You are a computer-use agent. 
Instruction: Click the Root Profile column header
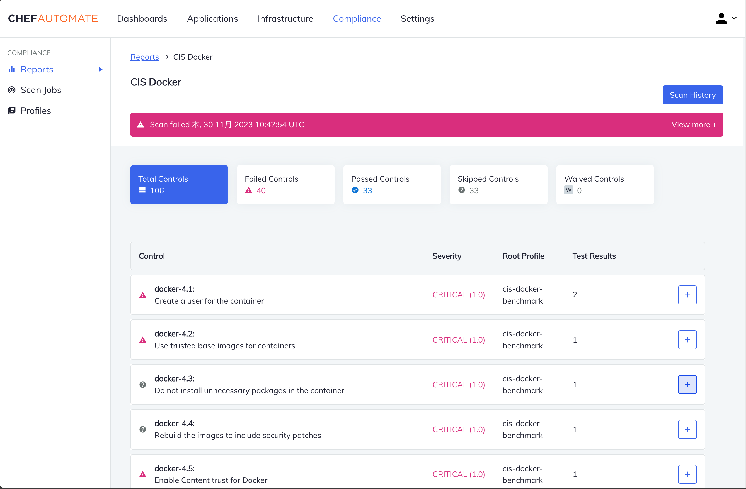pyautogui.click(x=523, y=256)
